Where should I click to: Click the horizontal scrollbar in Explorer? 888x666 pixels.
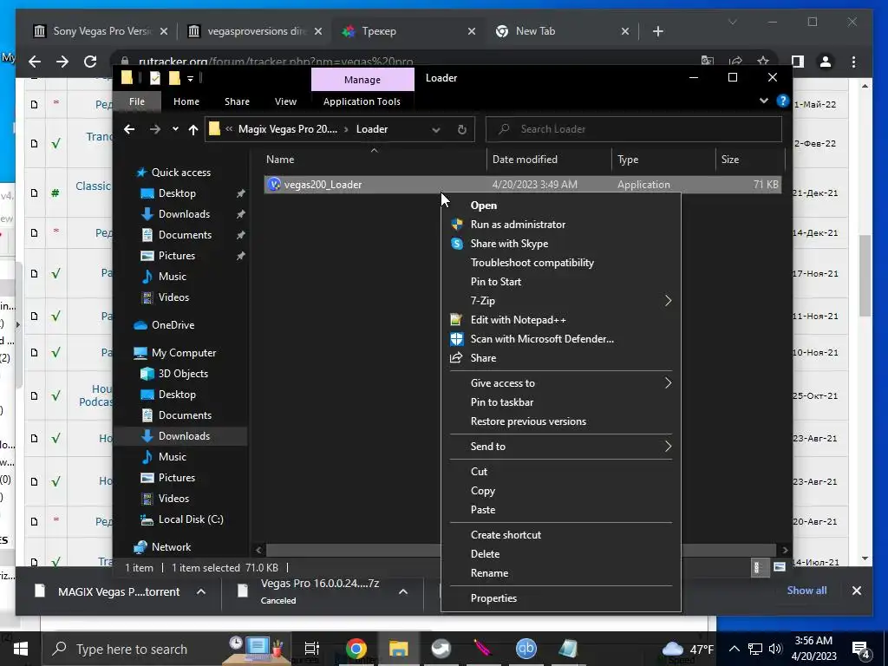pos(521,550)
